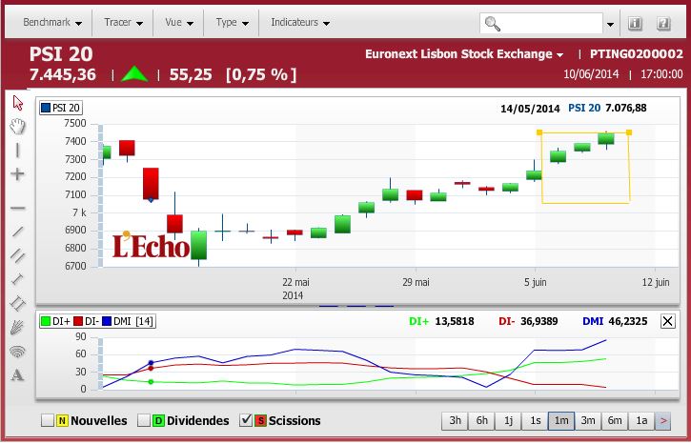
Task: Click the red S Scissions icon
Action: 260,420
